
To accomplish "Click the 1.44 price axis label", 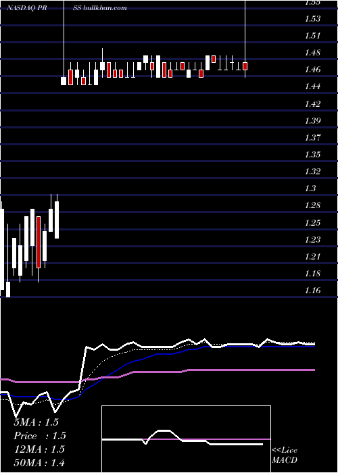I will pos(312,86).
